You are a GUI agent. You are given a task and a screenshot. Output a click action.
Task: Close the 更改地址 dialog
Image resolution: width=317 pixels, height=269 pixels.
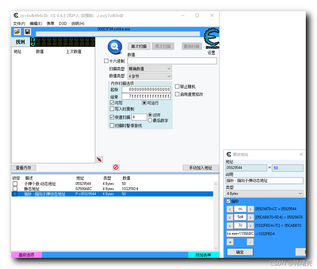coord(301,154)
